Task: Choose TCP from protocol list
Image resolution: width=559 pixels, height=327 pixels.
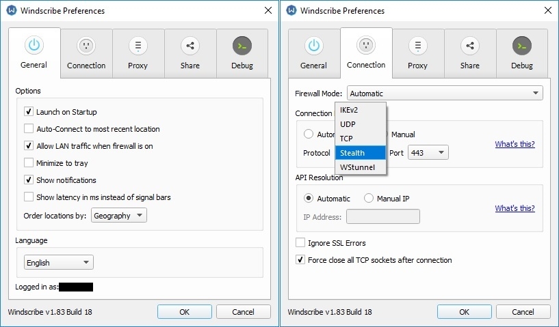Action: [361, 139]
